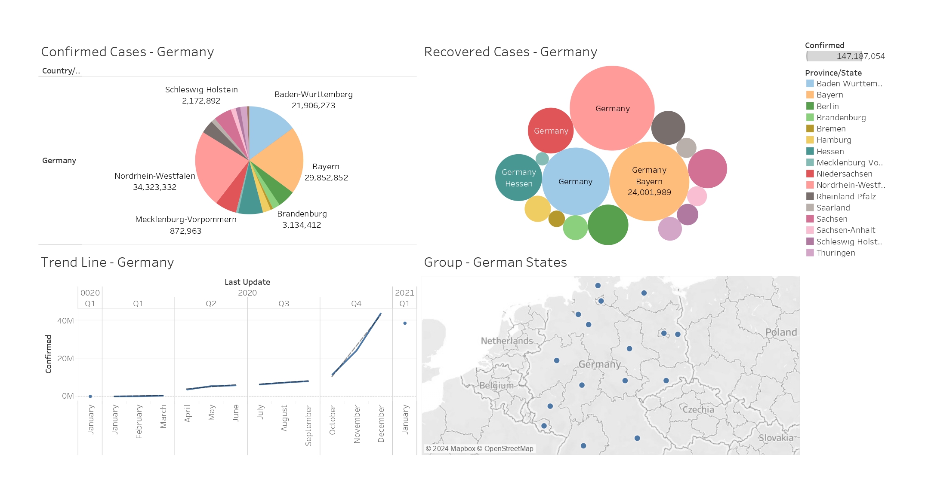Viewport: 925px width, 494px height.
Task: Click the Baden-Wurttemberg 21,906,273 label
Action: click(314, 100)
